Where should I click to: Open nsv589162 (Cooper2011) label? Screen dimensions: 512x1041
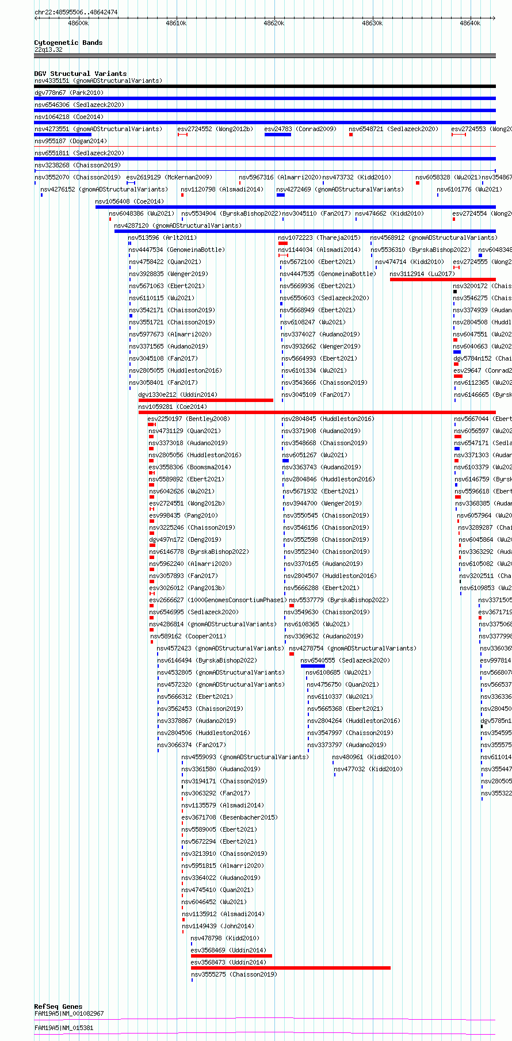[188, 636]
